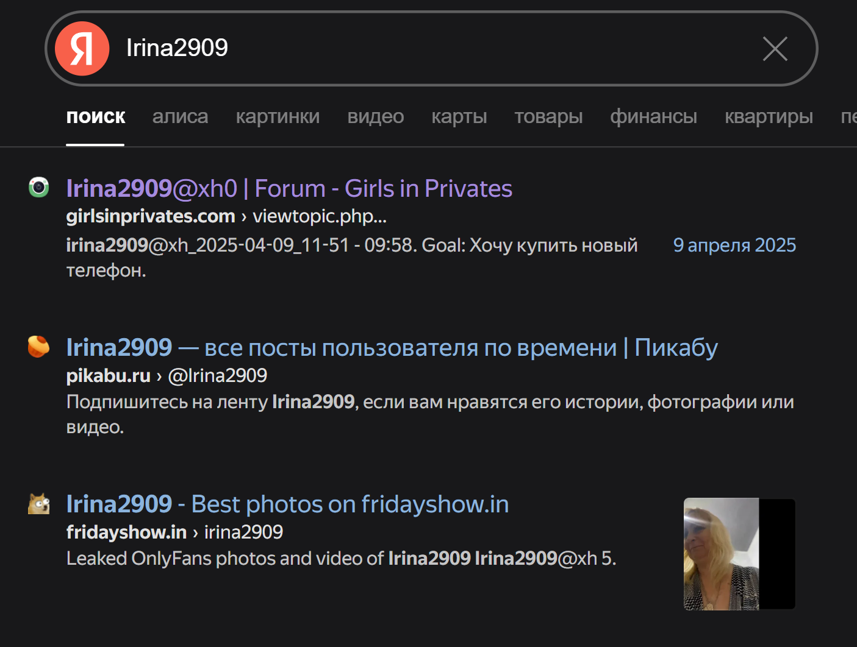Open the квартиры tab
Viewport: 857px width, 647px height.
point(769,116)
